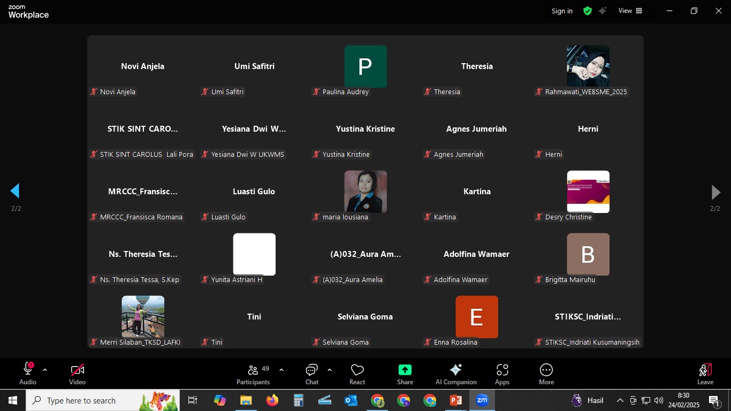Click the green encryption shield icon
This screenshot has height=411, width=731.
point(588,11)
